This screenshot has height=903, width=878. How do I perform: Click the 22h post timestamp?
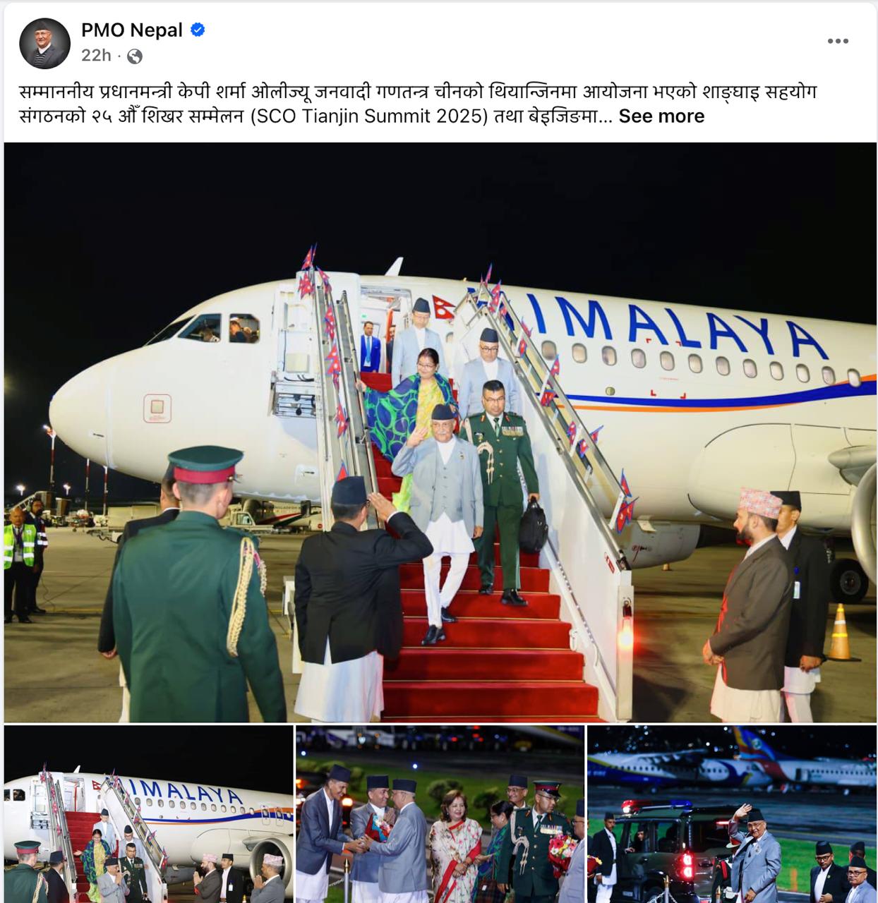[x=96, y=56]
